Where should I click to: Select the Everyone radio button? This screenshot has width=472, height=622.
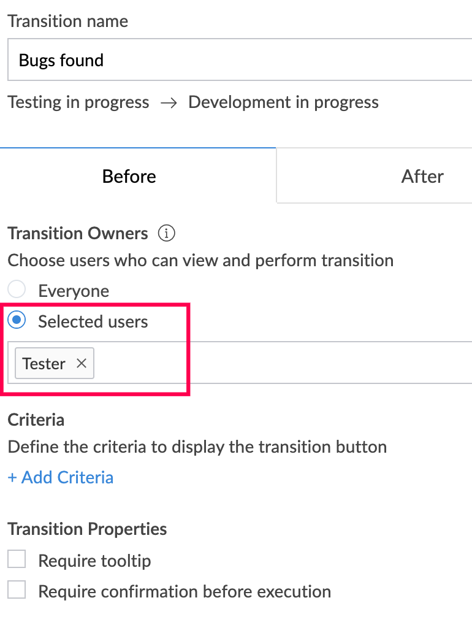point(17,290)
